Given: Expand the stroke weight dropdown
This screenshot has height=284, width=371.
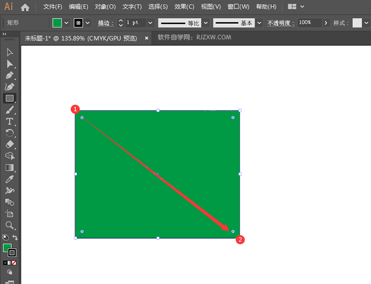Looking at the screenshot, I should click(150, 23).
